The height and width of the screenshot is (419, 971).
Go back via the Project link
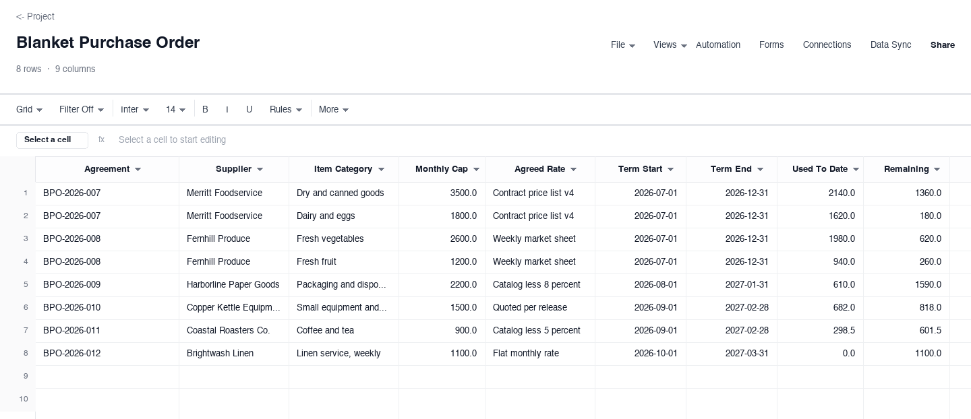coord(35,16)
